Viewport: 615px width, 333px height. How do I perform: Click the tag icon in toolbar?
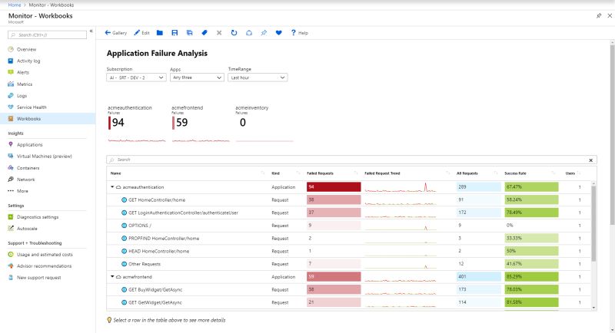204,33
